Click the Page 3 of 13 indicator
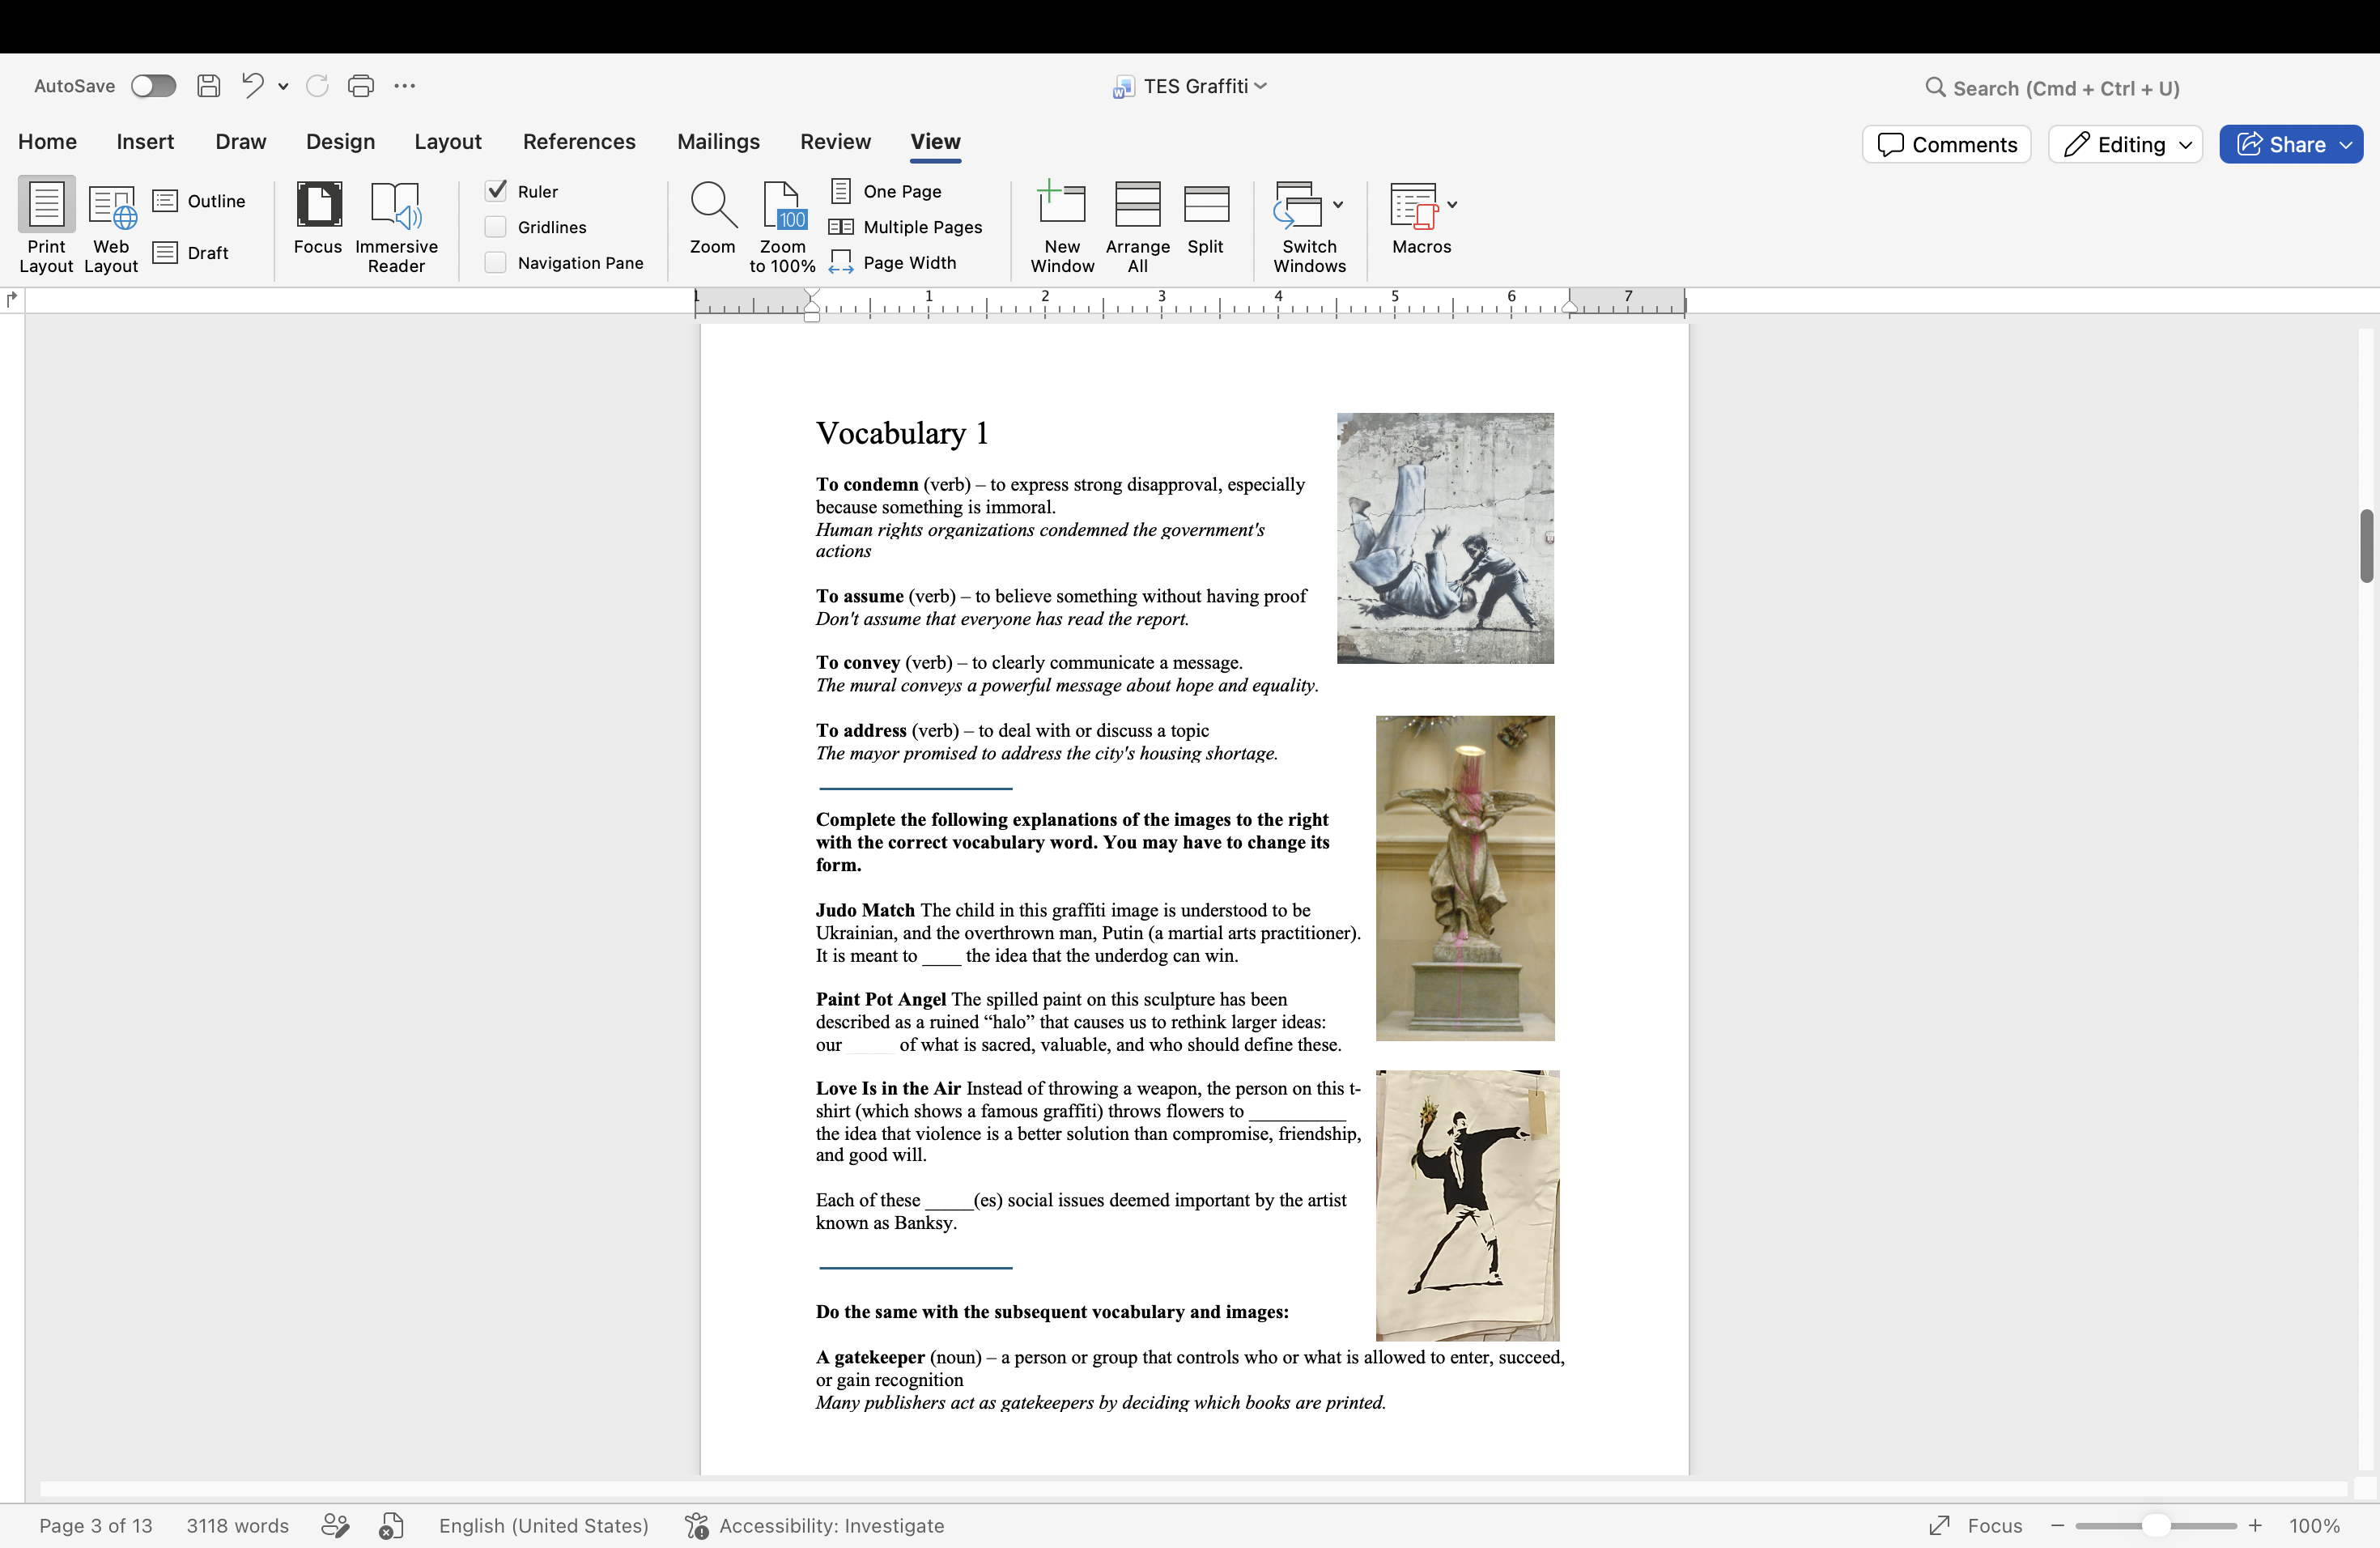The image size is (2380, 1548). 96,1525
